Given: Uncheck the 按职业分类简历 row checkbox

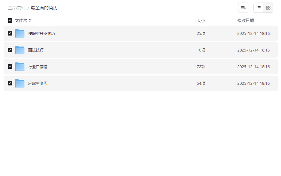Looking at the screenshot, I should [10, 33].
